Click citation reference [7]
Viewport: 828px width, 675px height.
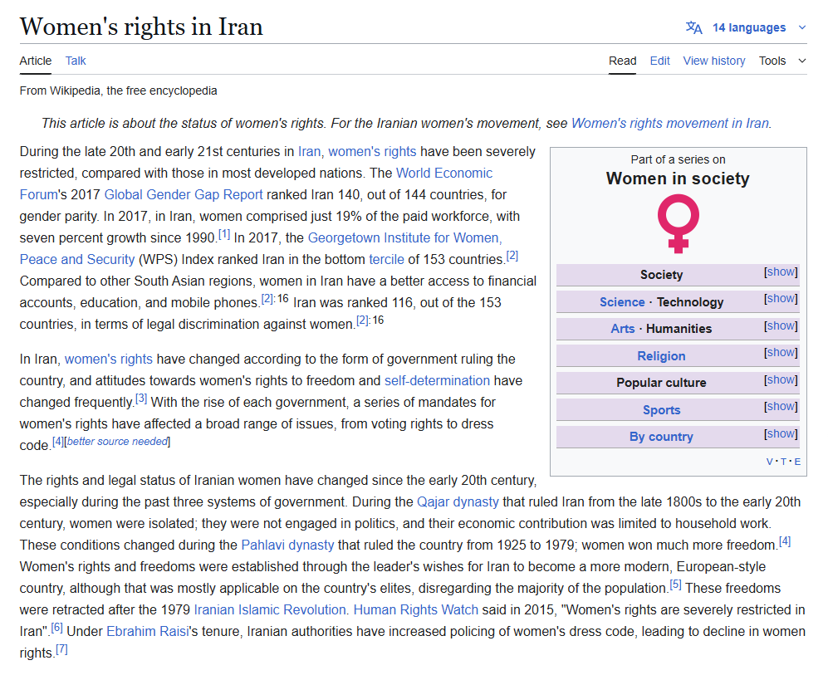click(x=61, y=649)
